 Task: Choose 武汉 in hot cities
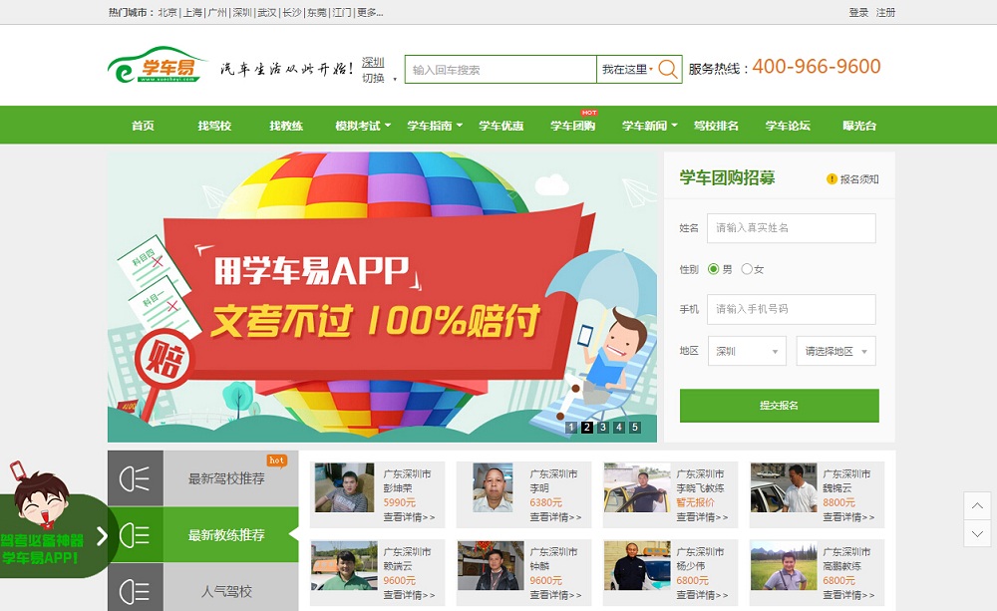(267, 12)
